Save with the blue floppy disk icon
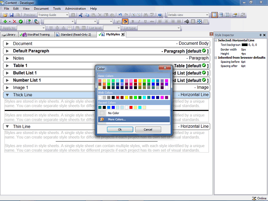The height and width of the screenshot is (201, 268). click(11, 15)
